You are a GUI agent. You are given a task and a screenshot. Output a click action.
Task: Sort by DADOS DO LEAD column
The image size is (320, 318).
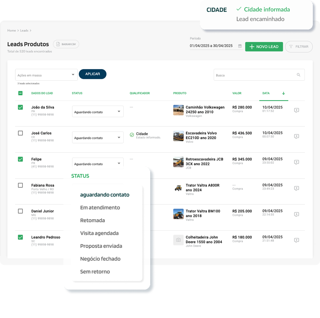click(42, 93)
